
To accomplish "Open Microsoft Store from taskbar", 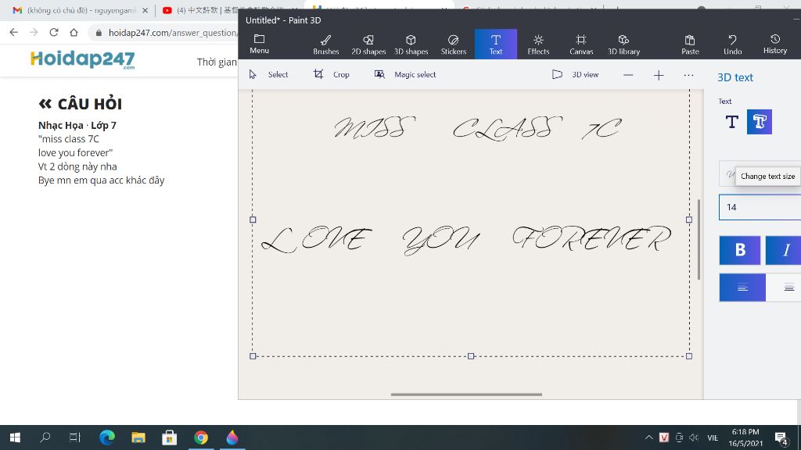I will click(169, 437).
